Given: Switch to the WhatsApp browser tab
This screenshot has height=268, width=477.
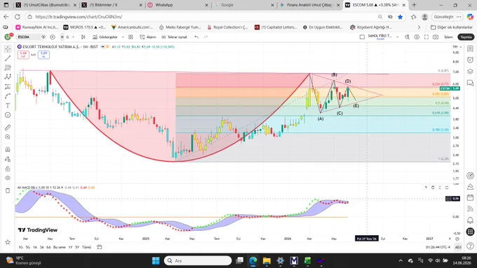Looking at the screenshot, I should [177, 5].
